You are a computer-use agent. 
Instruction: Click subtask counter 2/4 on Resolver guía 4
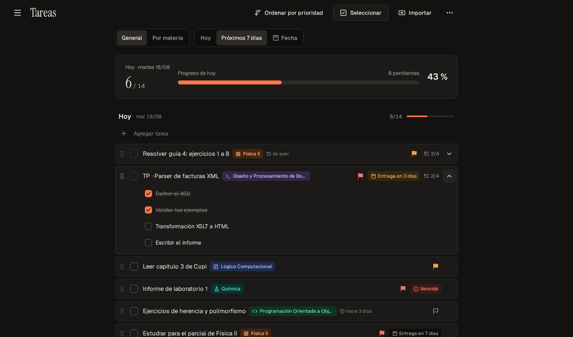coord(432,154)
